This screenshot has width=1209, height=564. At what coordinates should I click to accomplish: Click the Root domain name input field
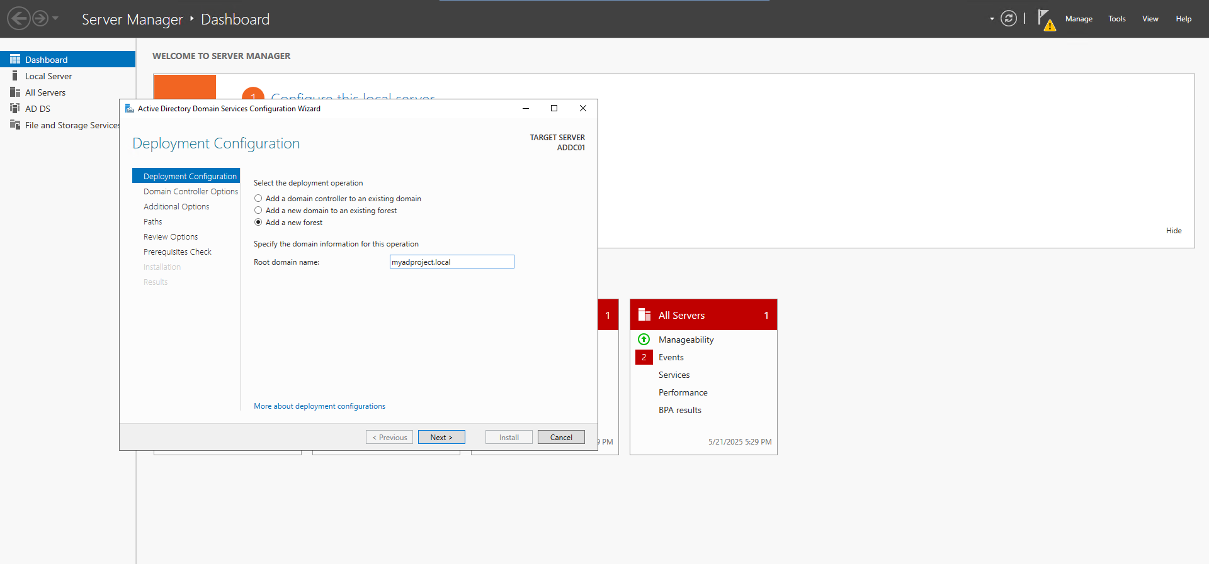click(452, 262)
